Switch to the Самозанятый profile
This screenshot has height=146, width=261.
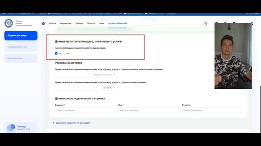tap(21, 58)
